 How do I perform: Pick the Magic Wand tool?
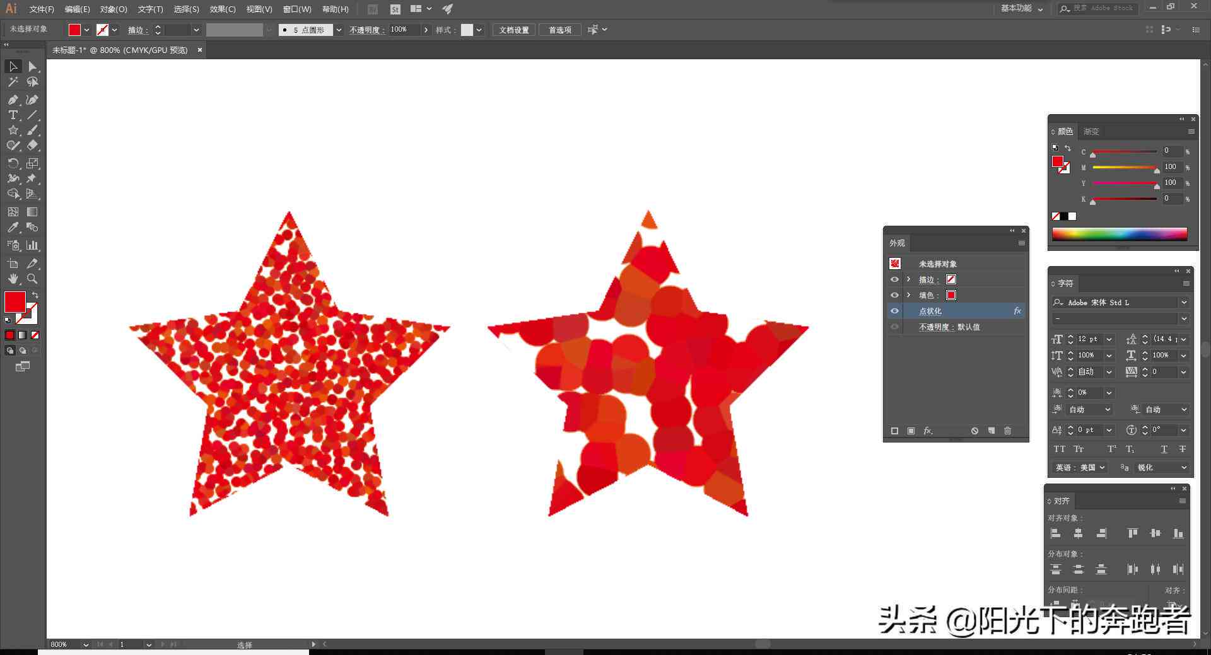click(13, 82)
